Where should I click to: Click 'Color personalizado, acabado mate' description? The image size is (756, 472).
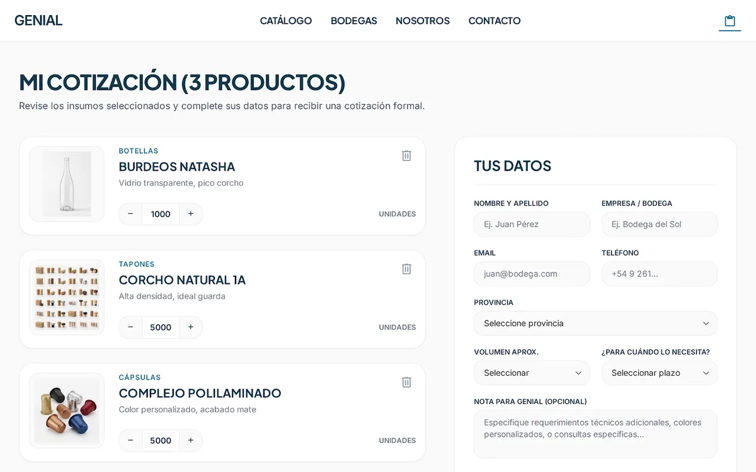188,410
